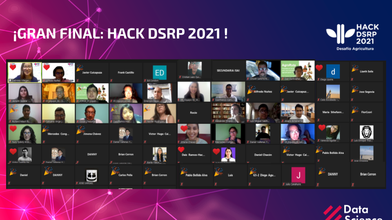Click the party popper beside G5-2 Diego Agu

tap(253, 172)
